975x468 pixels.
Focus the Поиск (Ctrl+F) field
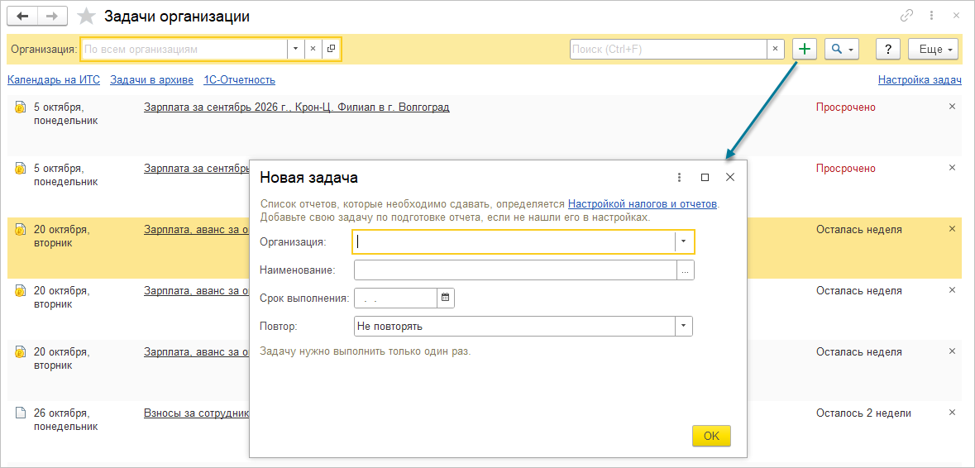(668, 49)
